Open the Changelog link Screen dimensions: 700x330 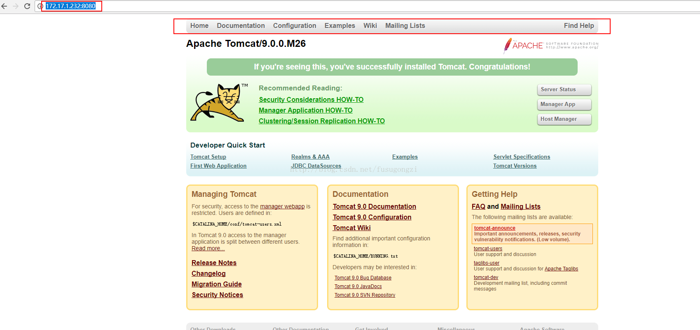(x=208, y=273)
